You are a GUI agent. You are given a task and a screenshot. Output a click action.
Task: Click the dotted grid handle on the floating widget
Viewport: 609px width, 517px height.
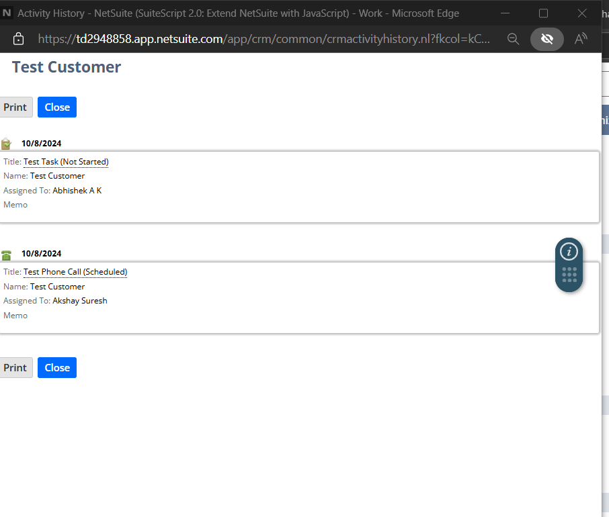pos(569,275)
